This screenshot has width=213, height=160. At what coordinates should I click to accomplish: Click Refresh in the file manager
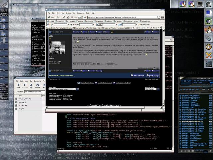coord(38,86)
